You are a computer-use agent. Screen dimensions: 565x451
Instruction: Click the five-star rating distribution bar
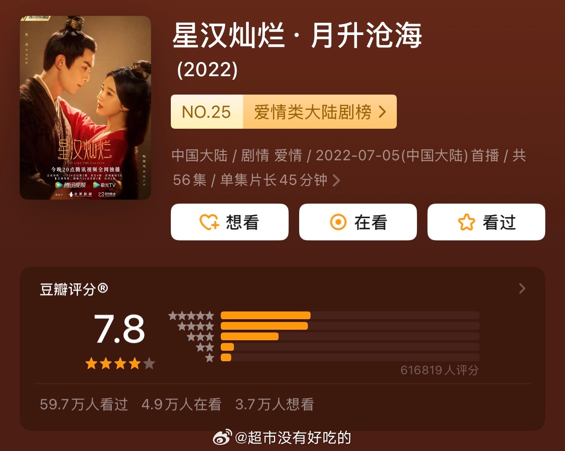click(350, 315)
